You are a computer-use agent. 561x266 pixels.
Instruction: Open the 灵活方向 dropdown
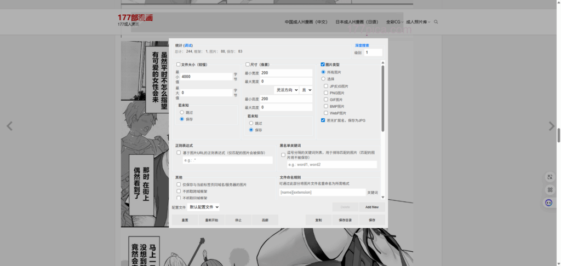[286, 90]
